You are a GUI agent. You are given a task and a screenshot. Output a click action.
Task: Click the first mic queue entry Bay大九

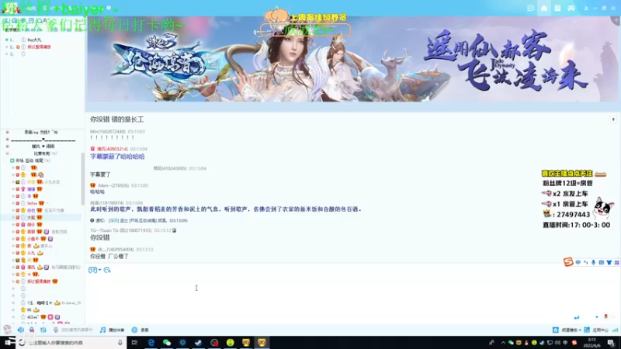click(34, 40)
